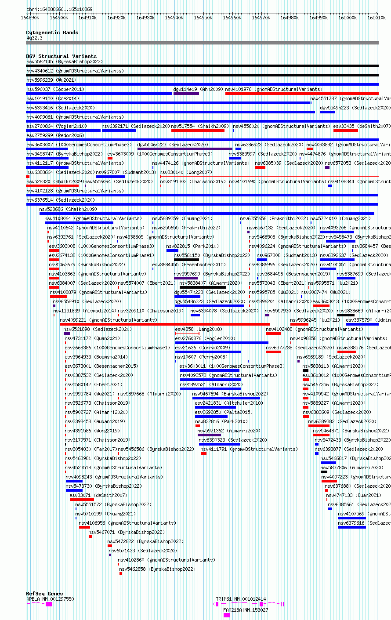This screenshot has width=391, height=620.
Task: Open nsv5971362 (Almarri2020) purple bar
Action: click(210, 435)
